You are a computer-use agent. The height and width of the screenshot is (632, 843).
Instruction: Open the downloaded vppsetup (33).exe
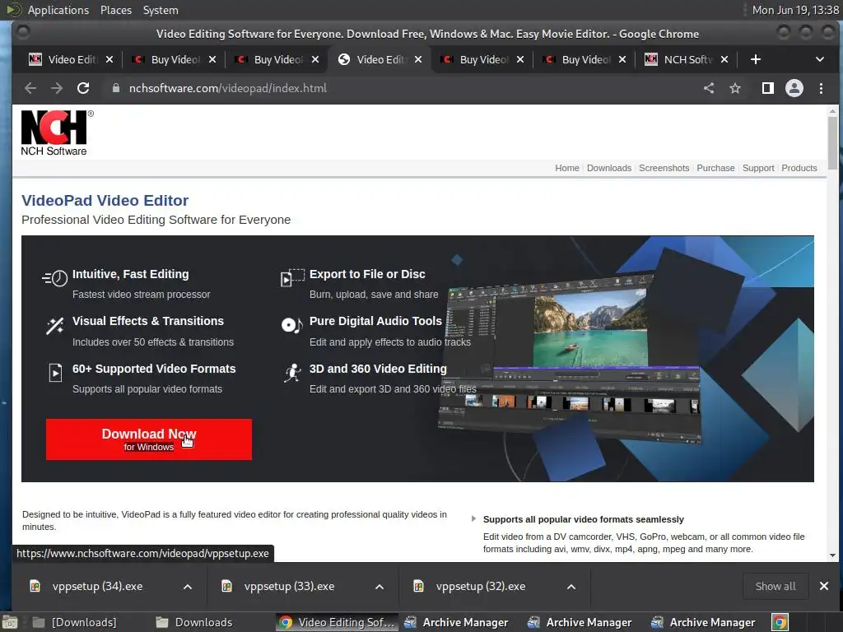click(x=289, y=586)
